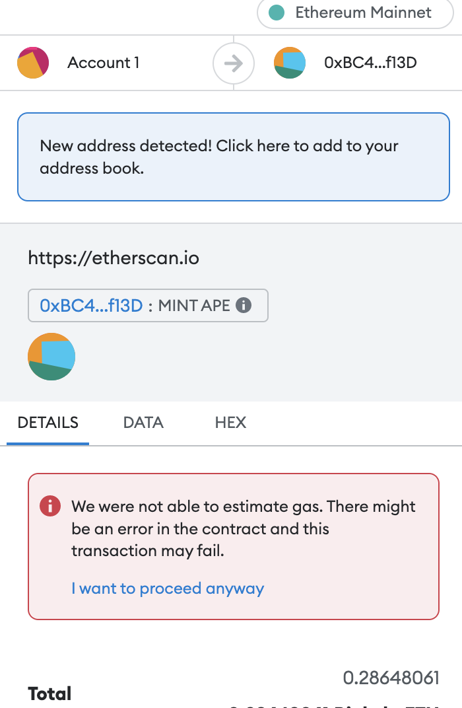The height and width of the screenshot is (708, 462).
Task: Open the HEX tab
Action: coord(230,423)
